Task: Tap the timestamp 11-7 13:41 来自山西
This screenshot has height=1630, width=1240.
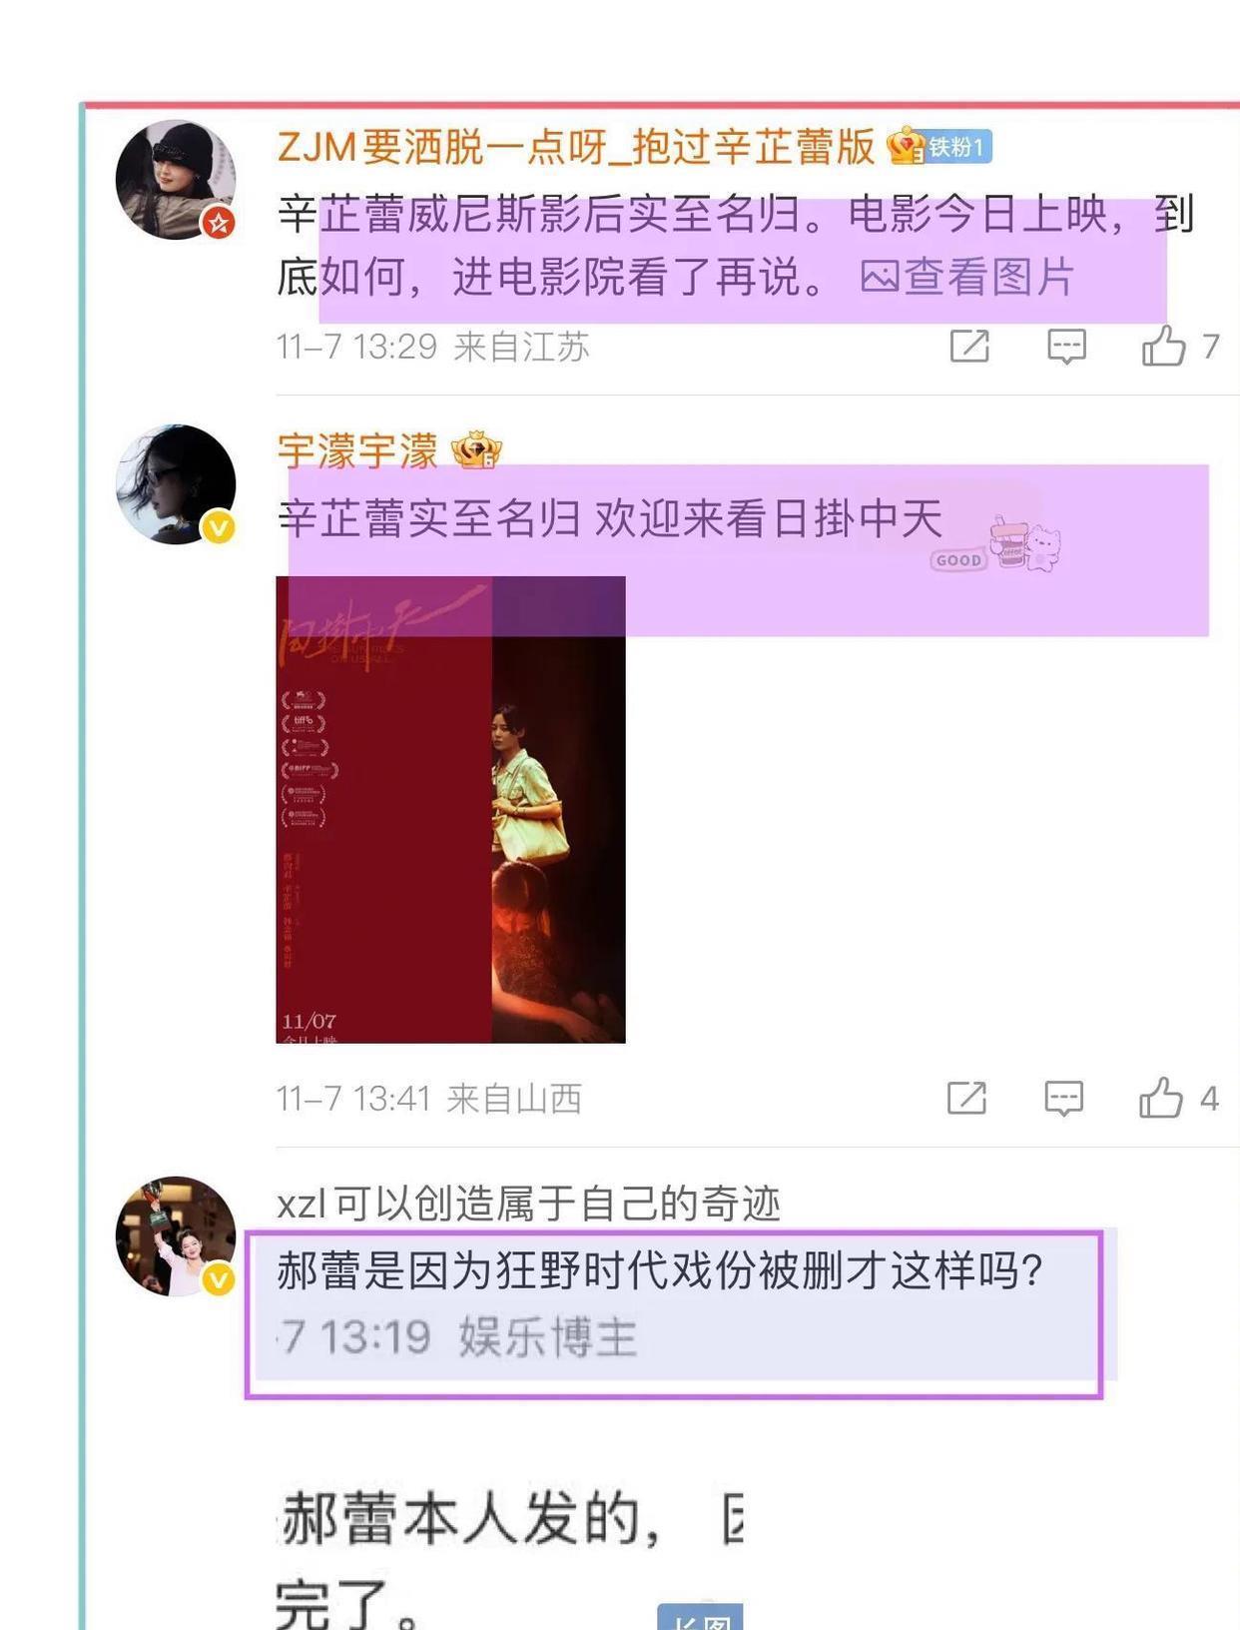Action: pyautogui.click(x=429, y=1099)
